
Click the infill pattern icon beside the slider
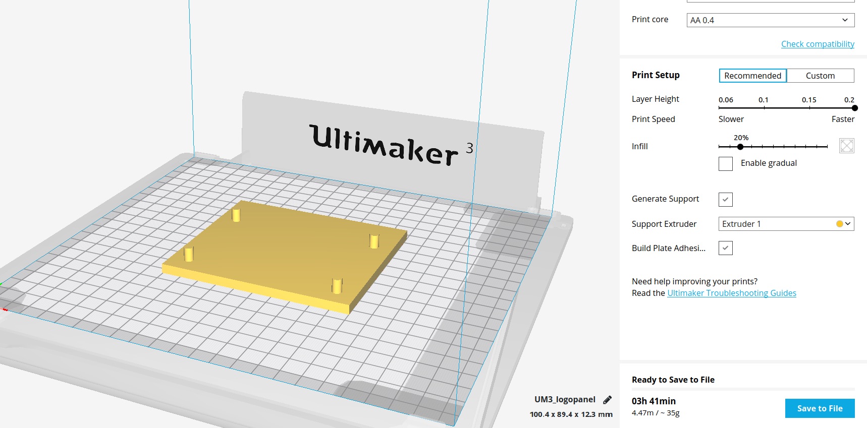846,146
